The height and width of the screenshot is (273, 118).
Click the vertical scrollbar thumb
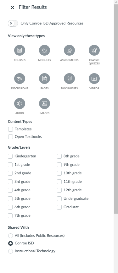[116, 109]
